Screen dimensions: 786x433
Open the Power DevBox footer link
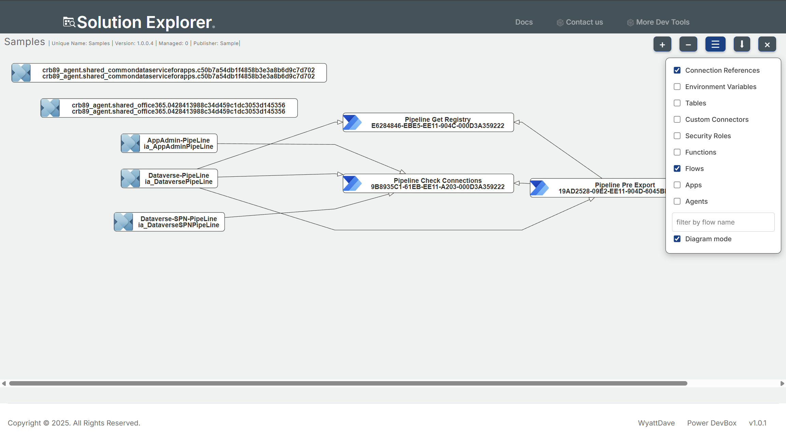point(712,423)
